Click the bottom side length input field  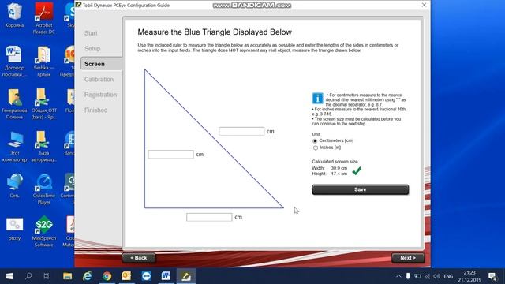209,218
